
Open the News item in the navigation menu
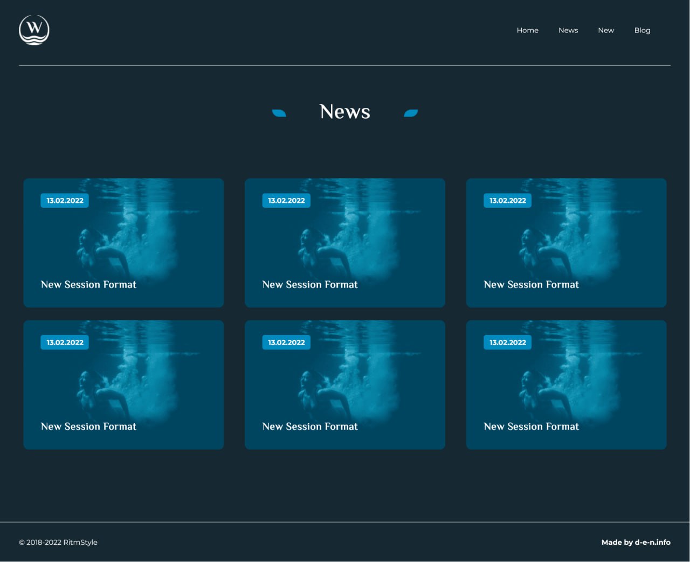(568, 30)
